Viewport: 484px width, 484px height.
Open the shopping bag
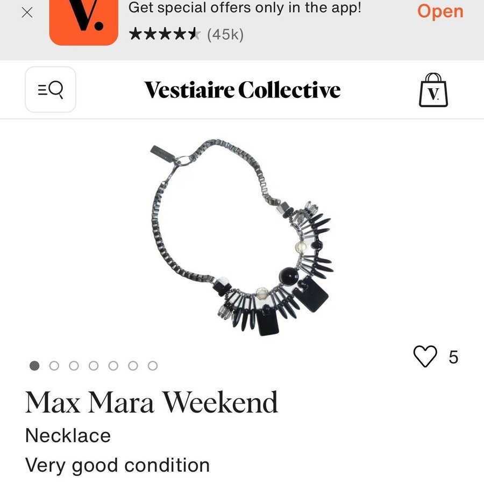[x=433, y=90]
